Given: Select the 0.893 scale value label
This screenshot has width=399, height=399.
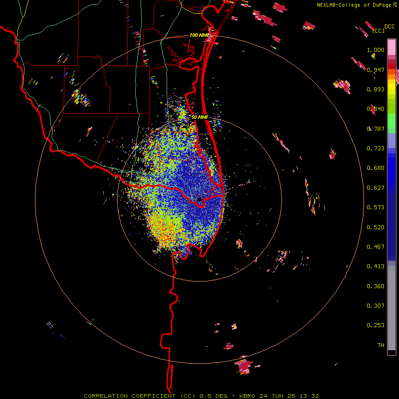Looking at the screenshot, I should pos(376,89).
